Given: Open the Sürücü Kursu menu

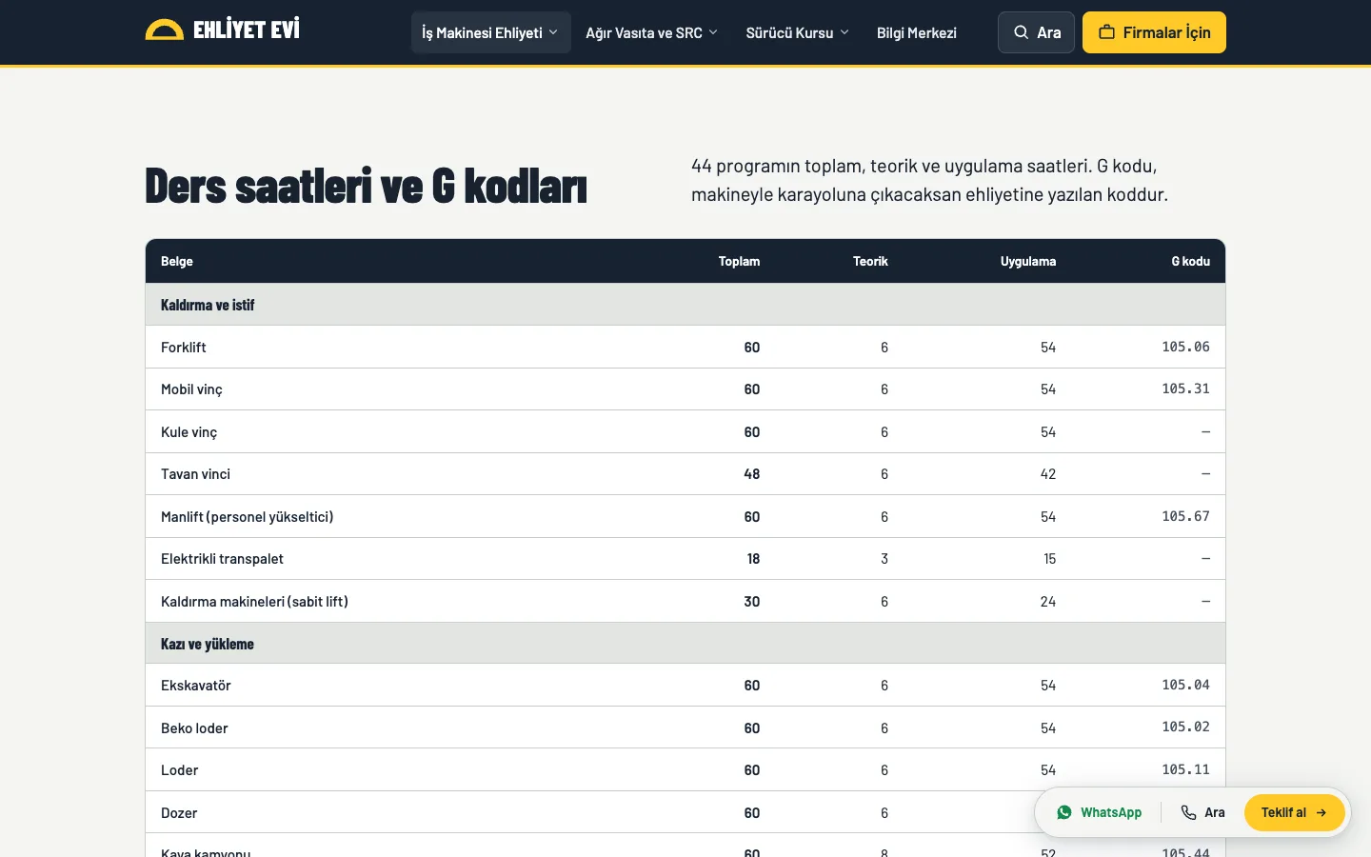Looking at the screenshot, I should (798, 32).
